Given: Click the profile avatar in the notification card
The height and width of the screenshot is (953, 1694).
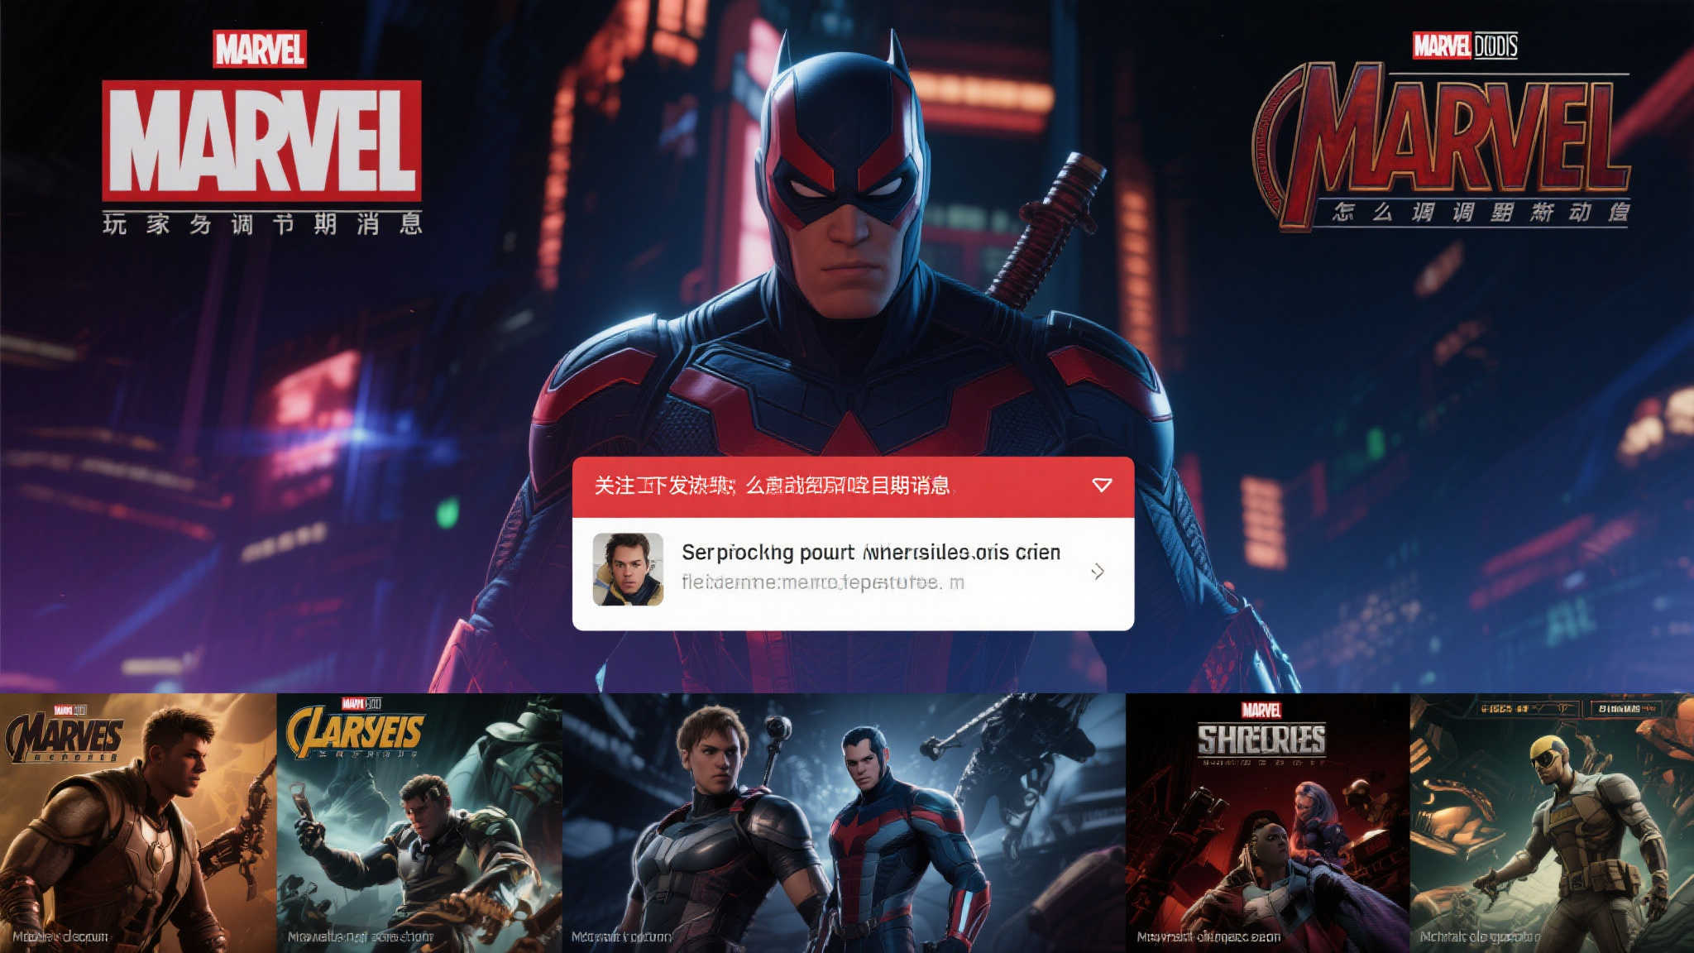Looking at the screenshot, I should click(628, 569).
